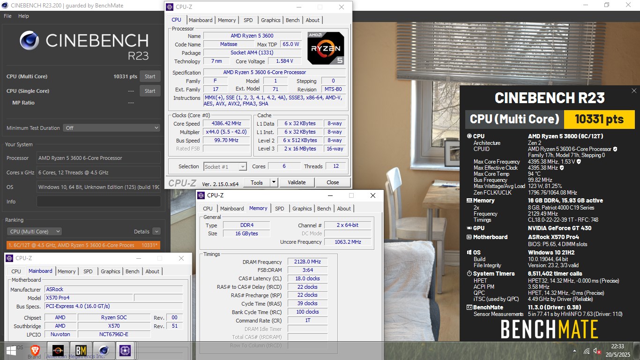
Task: Click the Memory section icon in the BenchMate panel
Action: pos(469,201)
